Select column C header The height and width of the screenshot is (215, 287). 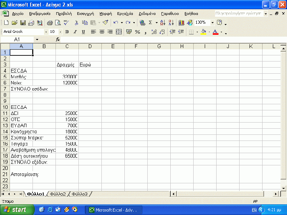pos(67,46)
